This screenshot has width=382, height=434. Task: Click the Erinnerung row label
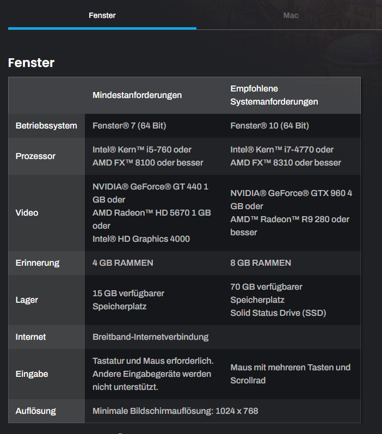(x=38, y=263)
